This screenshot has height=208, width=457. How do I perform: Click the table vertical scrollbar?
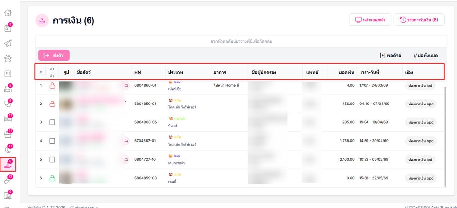tap(445, 136)
